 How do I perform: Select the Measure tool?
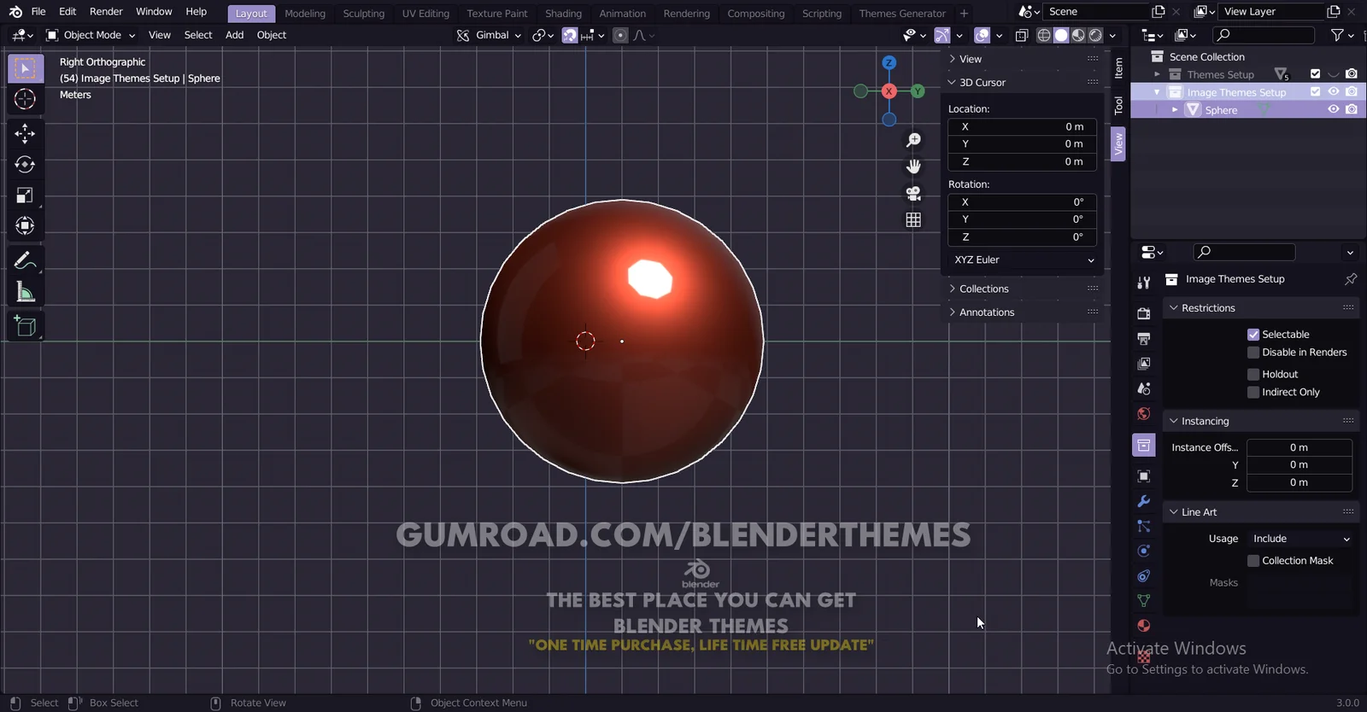click(25, 292)
